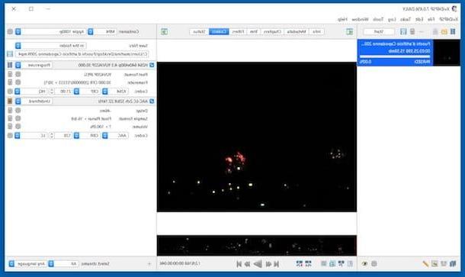Image resolution: width=465 pixels, height=277 pixels.
Task: Collapse the H264 video stream section
Action: tap(152, 65)
